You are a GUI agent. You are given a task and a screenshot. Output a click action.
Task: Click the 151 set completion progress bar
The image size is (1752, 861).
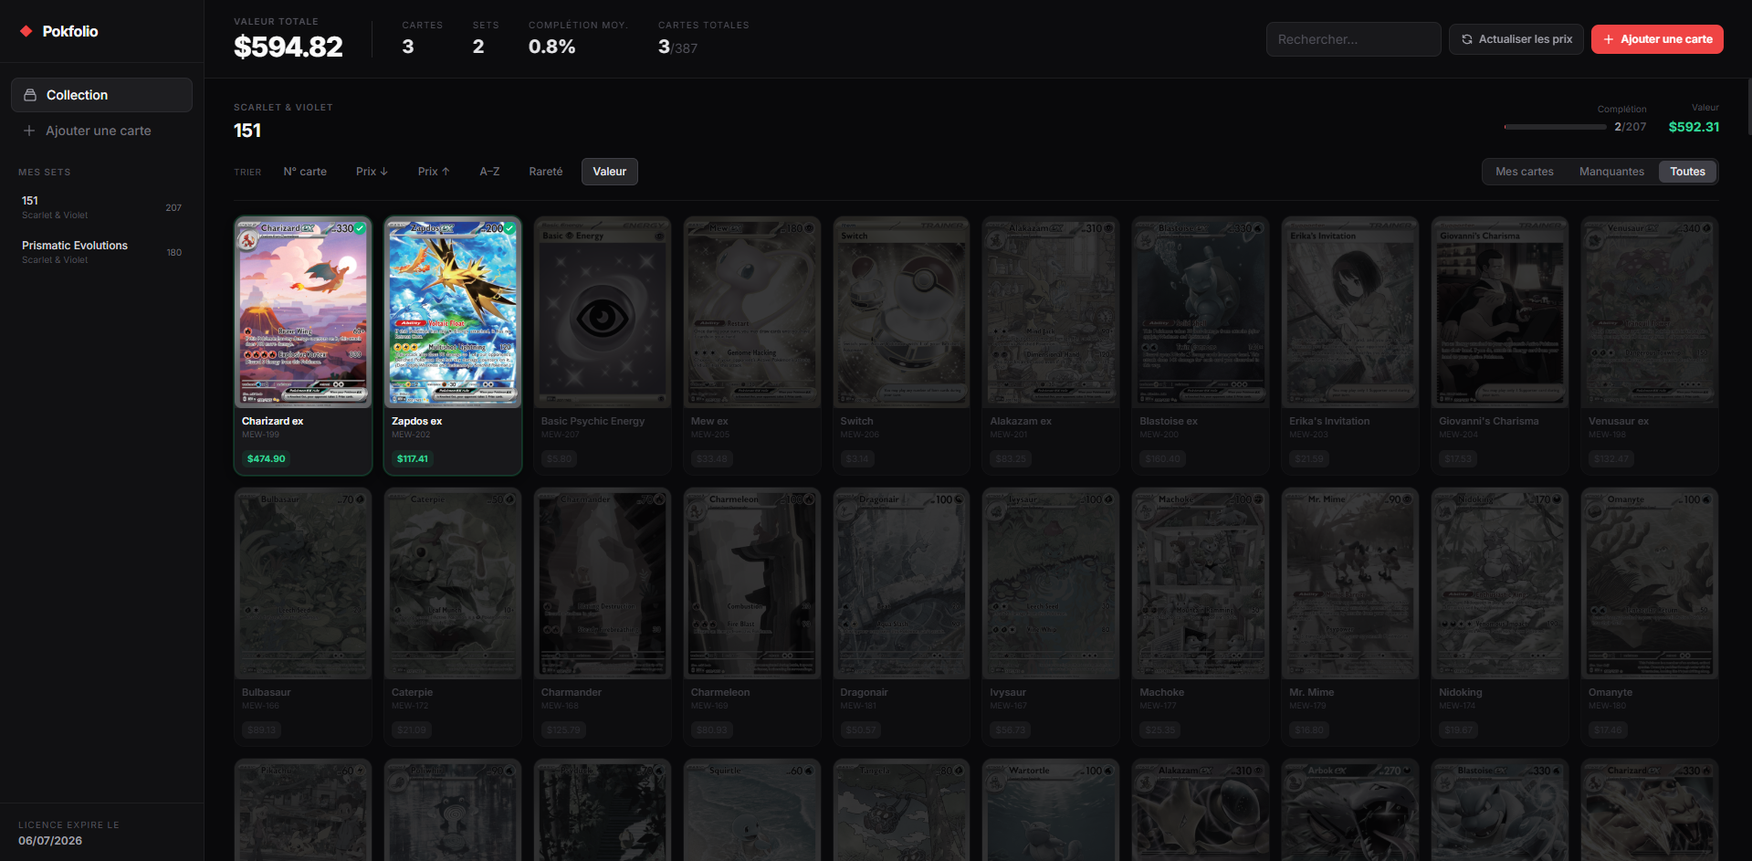pyautogui.click(x=1555, y=127)
